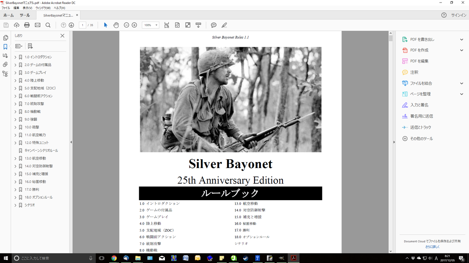Image resolution: width=469 pixels, height=263 pixels.
Task: Expand the 10.0 砲撃 bookmark
Action: 15,127
